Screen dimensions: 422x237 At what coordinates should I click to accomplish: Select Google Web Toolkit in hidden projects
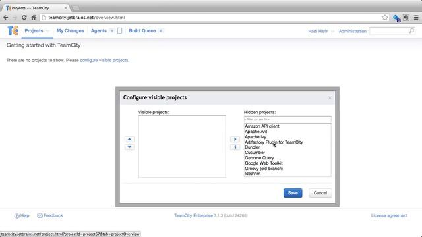tap(264, 163)
